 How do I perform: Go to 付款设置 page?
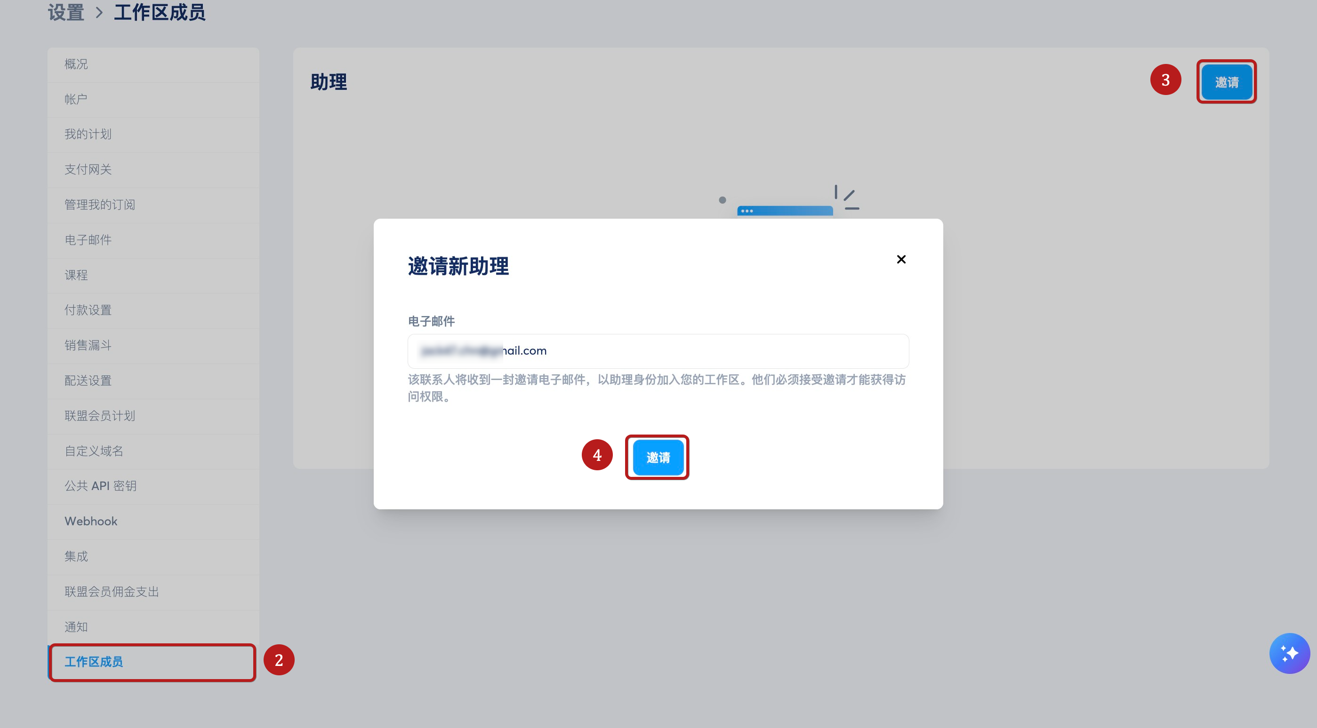point(88,310)
